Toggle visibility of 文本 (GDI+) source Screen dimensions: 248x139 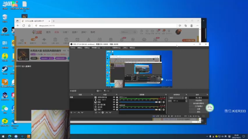tap(114, 99)
